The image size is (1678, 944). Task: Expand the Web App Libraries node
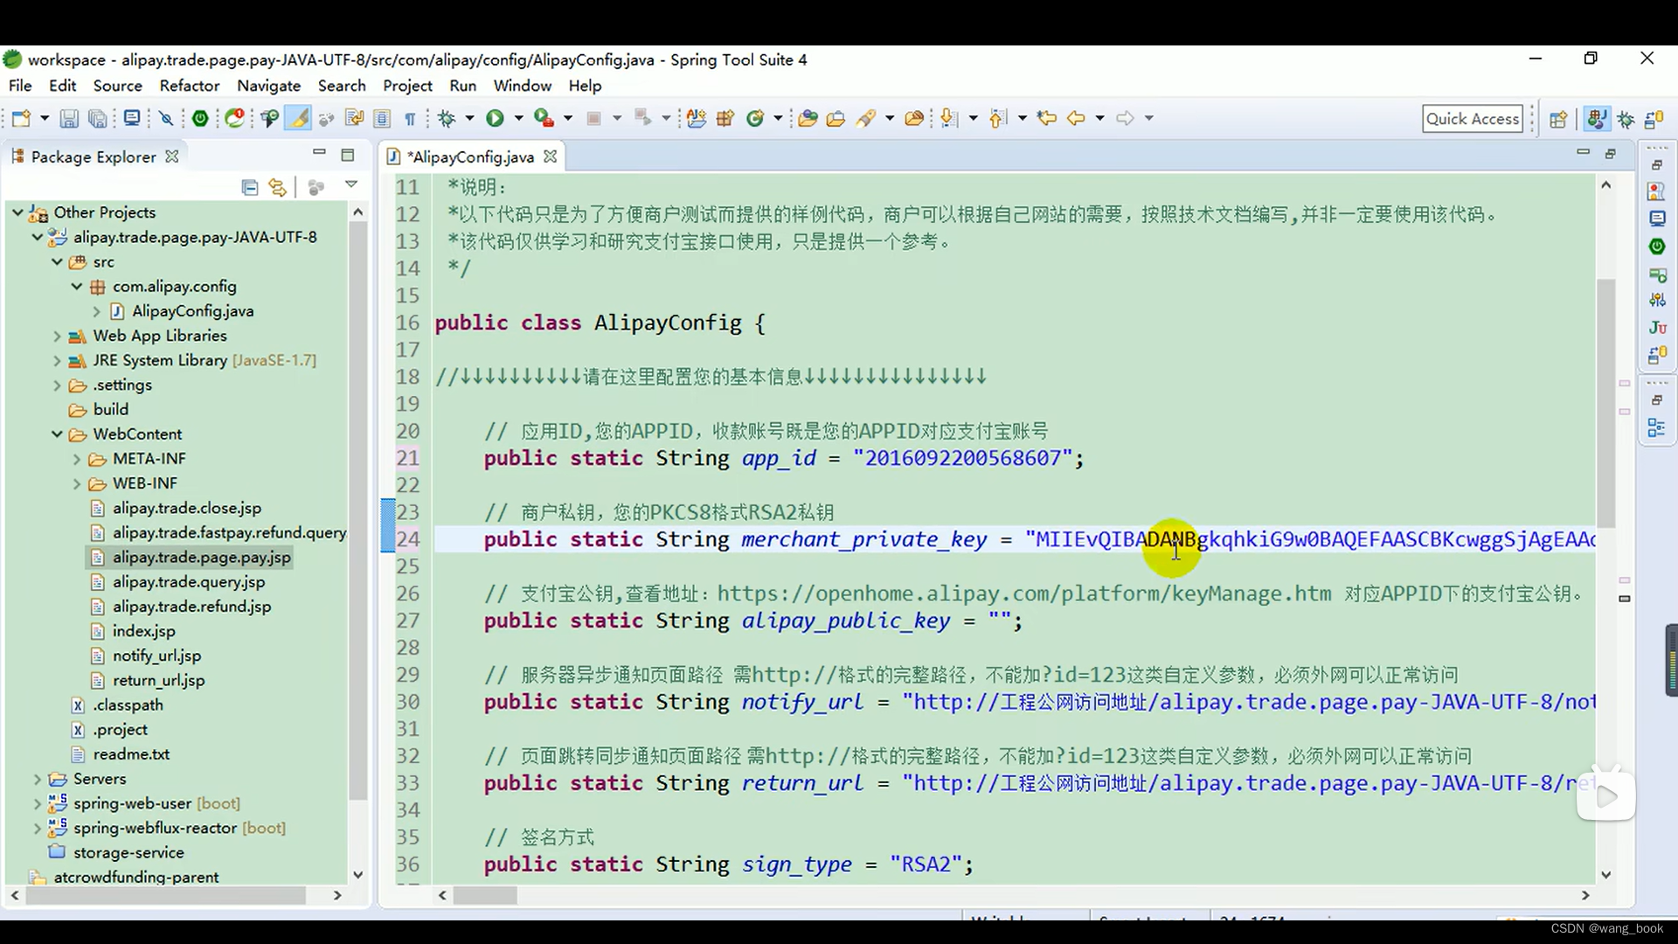click(x=57, y=336)
